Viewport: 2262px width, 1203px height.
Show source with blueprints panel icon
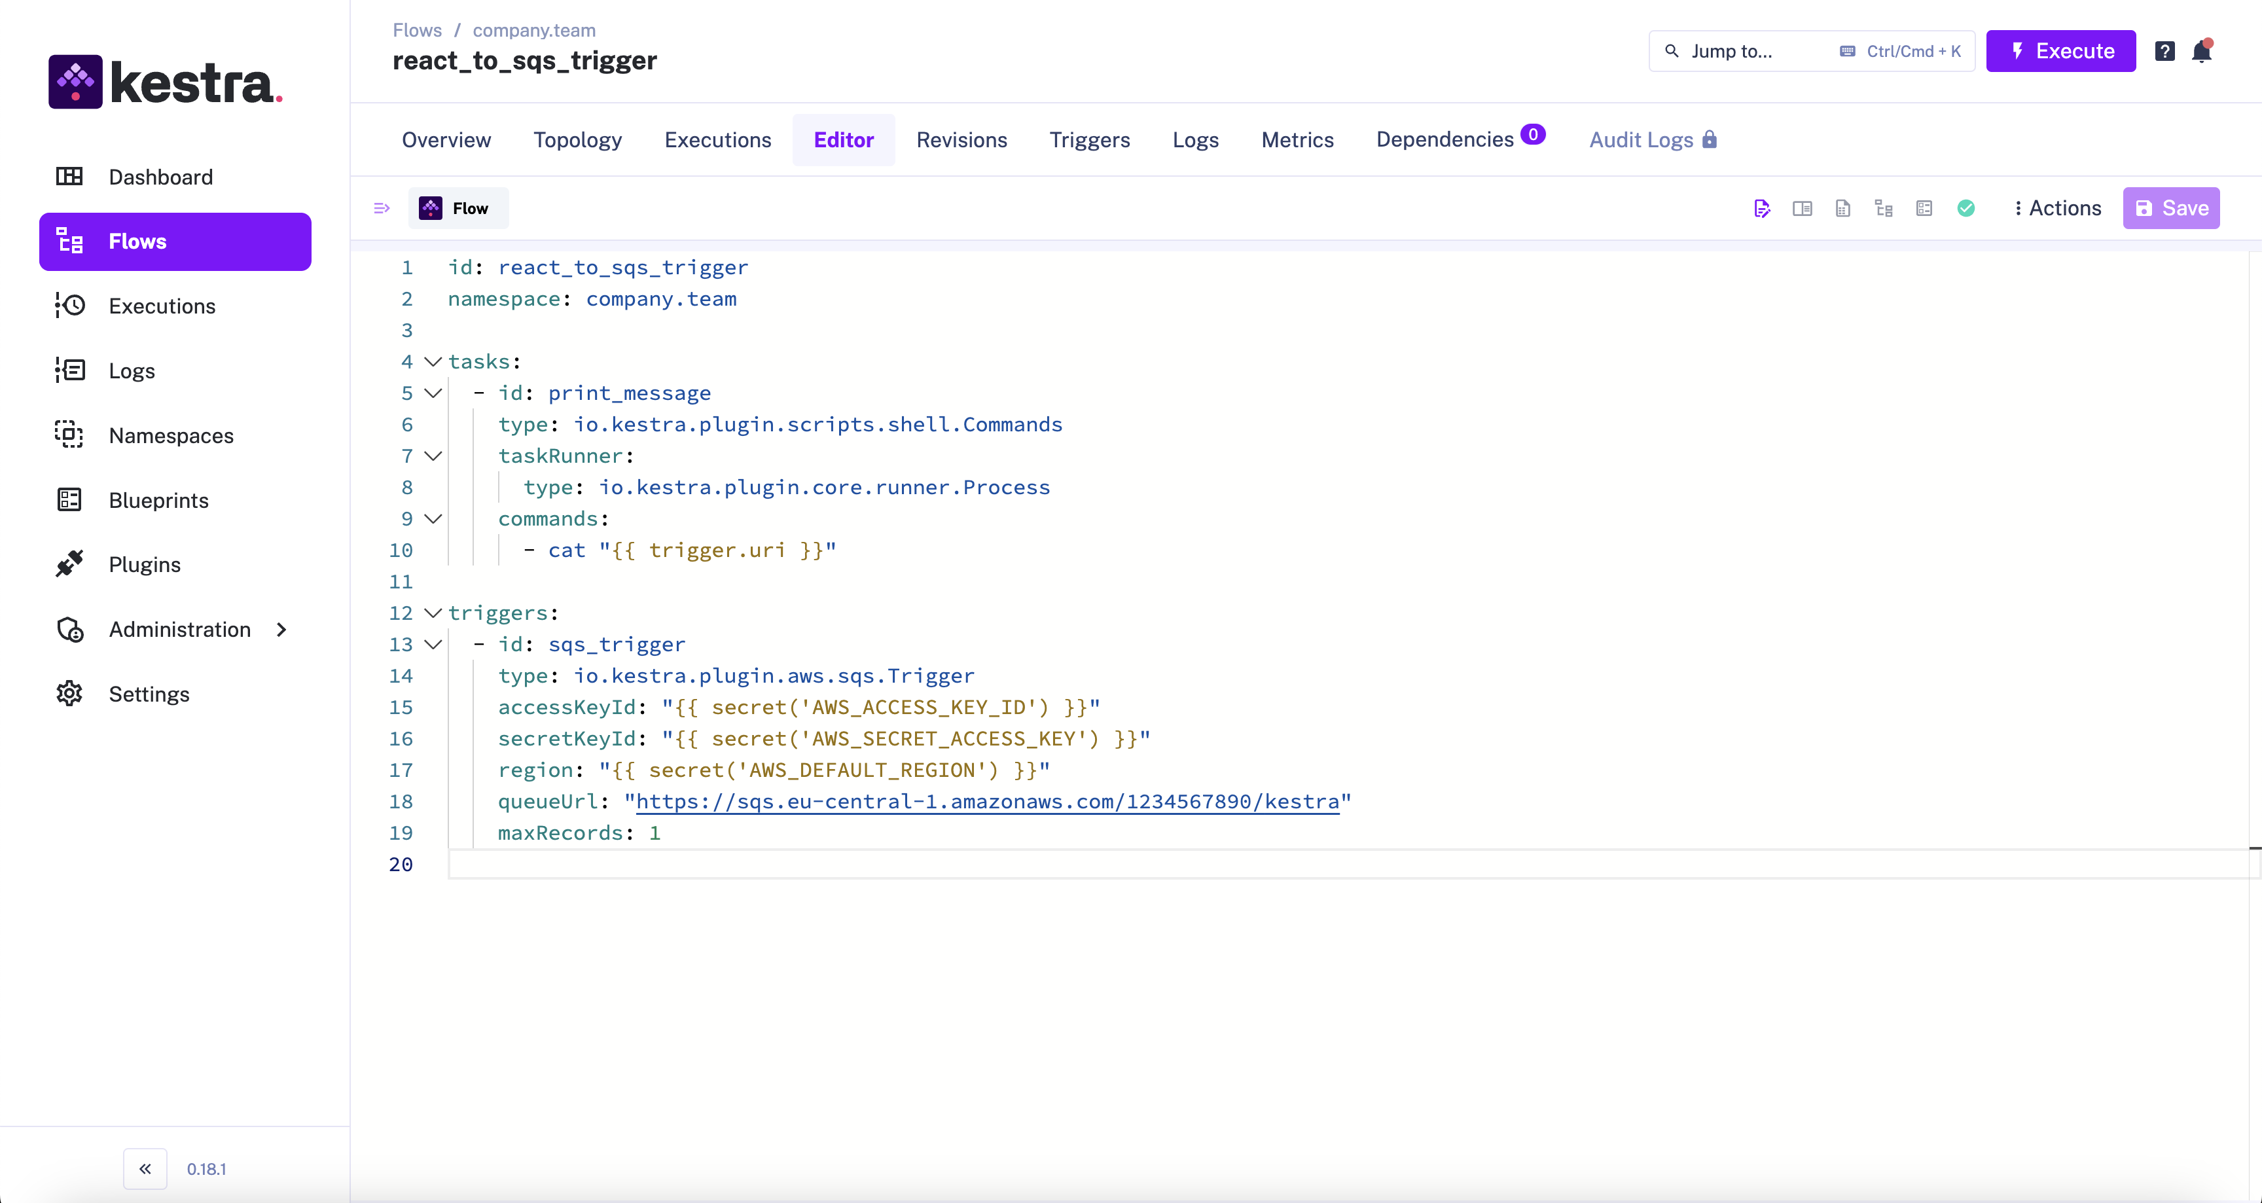[1924, 208]
